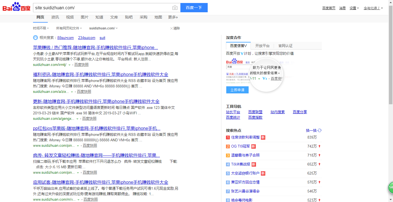This screenshot has width=393, height=202.
Task: Click related search 234suicom
Action: pyautogui.click(x=87, y=38)
